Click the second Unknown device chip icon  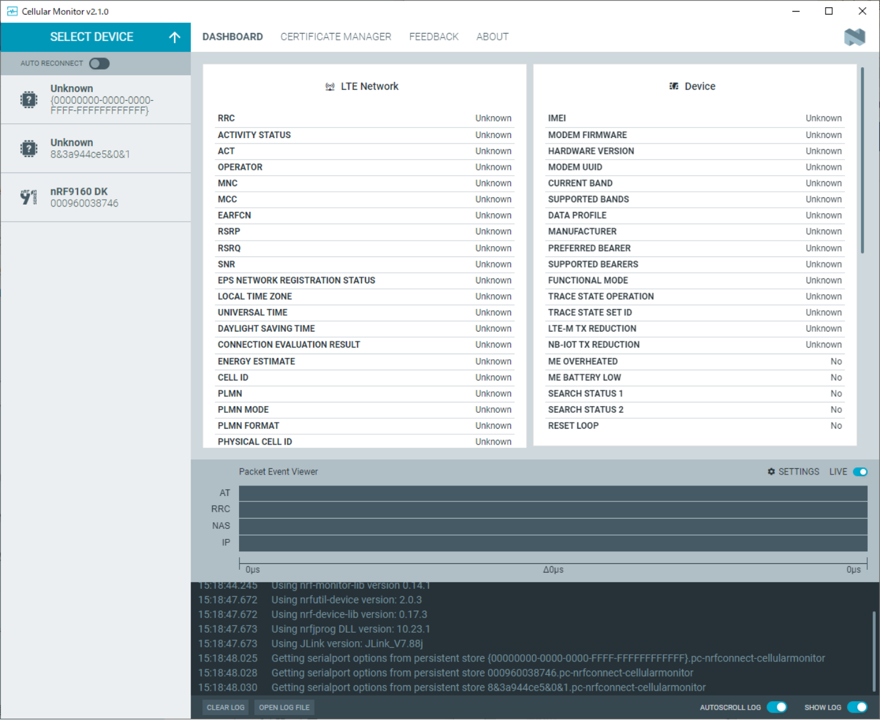point(29,148)
